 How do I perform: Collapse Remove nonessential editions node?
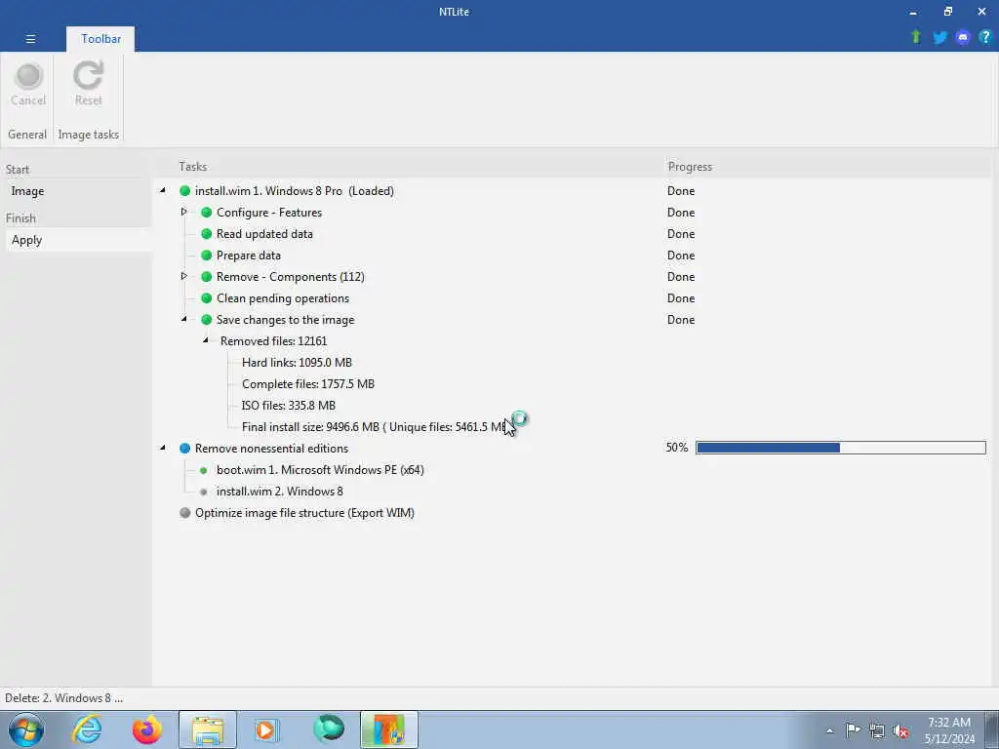[x=163, y=448]
